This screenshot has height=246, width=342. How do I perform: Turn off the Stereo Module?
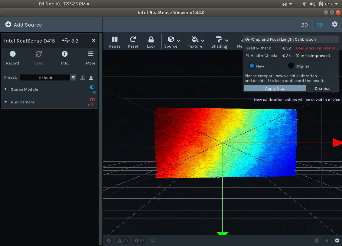point(92,87)
